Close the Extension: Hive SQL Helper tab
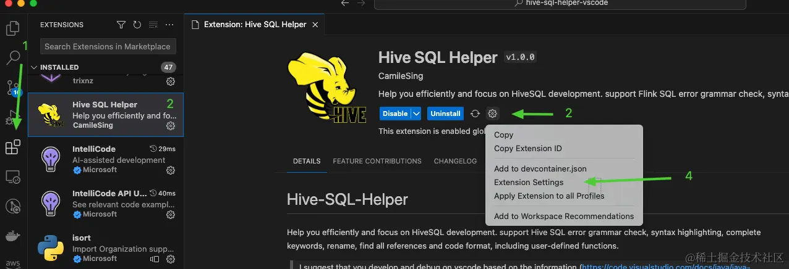Screen dimensions: 789x269 click(315, 25)
